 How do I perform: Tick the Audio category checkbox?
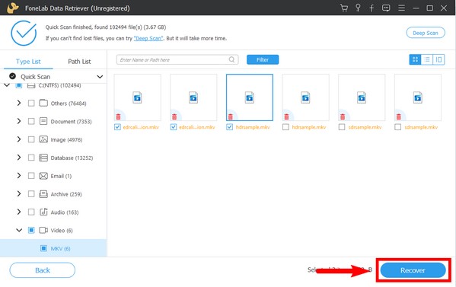31,212
